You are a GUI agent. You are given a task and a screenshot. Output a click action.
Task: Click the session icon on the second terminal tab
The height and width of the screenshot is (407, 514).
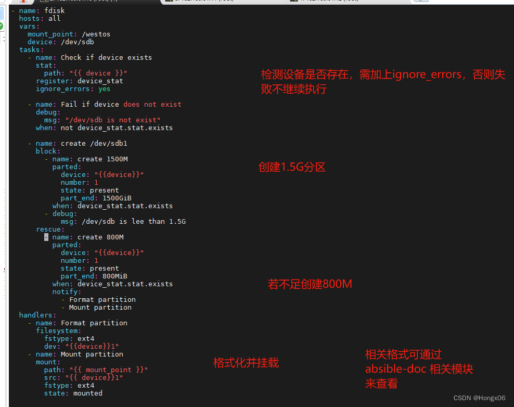pos(169,2)
